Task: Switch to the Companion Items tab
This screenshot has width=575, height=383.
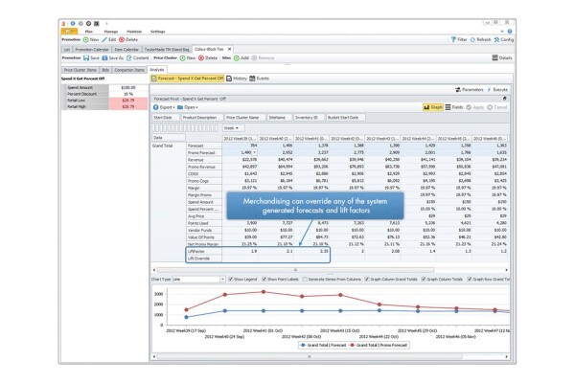Action: tap(129, 70)
